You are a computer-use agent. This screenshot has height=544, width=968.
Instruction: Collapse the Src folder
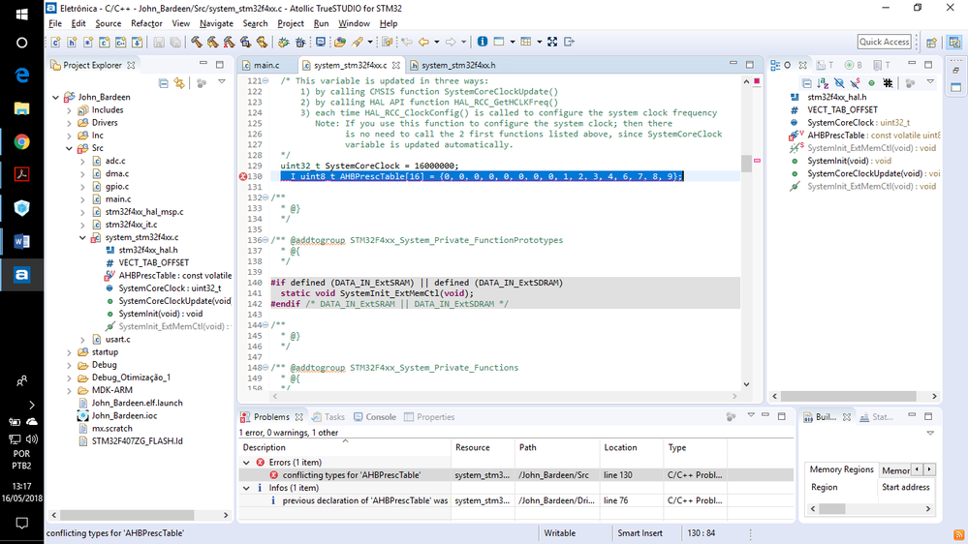click(x=69, y=148)
